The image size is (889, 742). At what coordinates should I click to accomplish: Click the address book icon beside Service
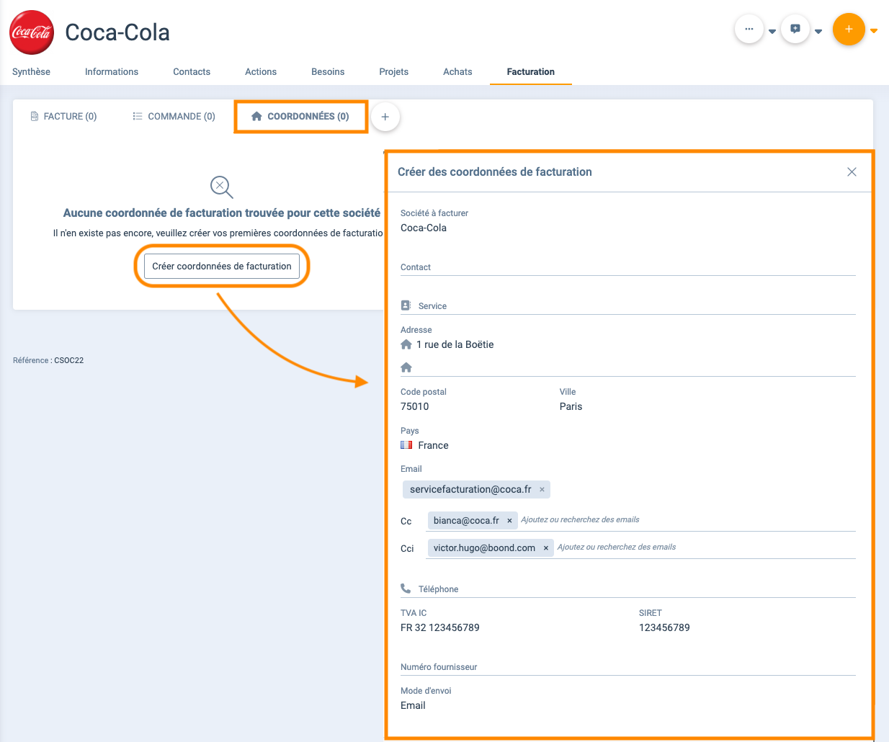[x=406, y=305]
